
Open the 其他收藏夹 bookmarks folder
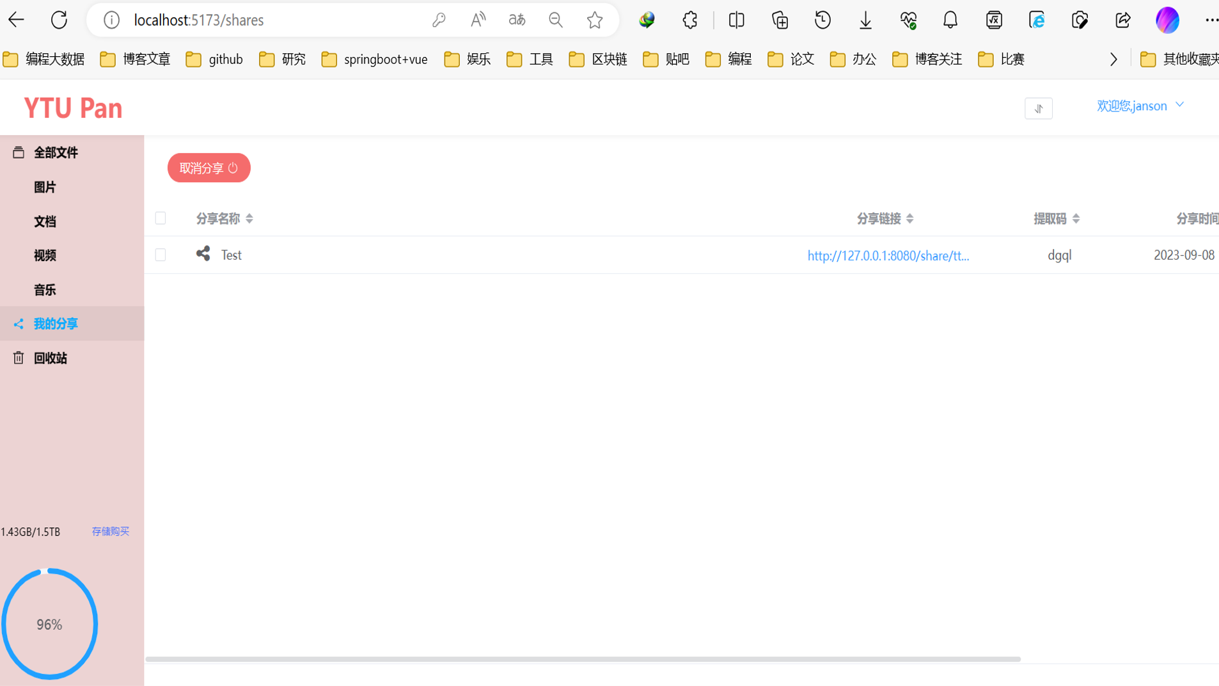tap(1179, 60)
